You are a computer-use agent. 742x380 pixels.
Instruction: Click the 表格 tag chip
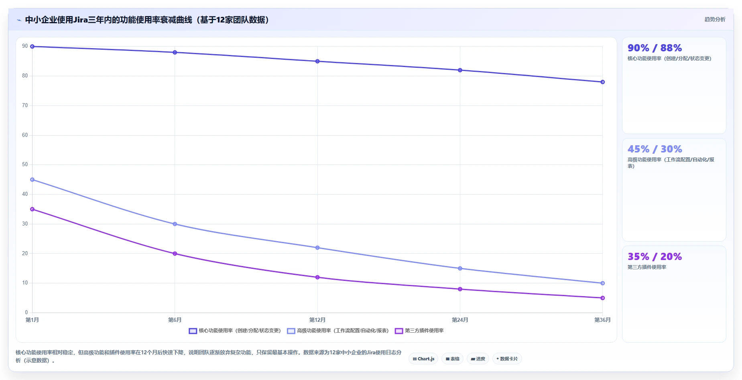pos(452,359)
